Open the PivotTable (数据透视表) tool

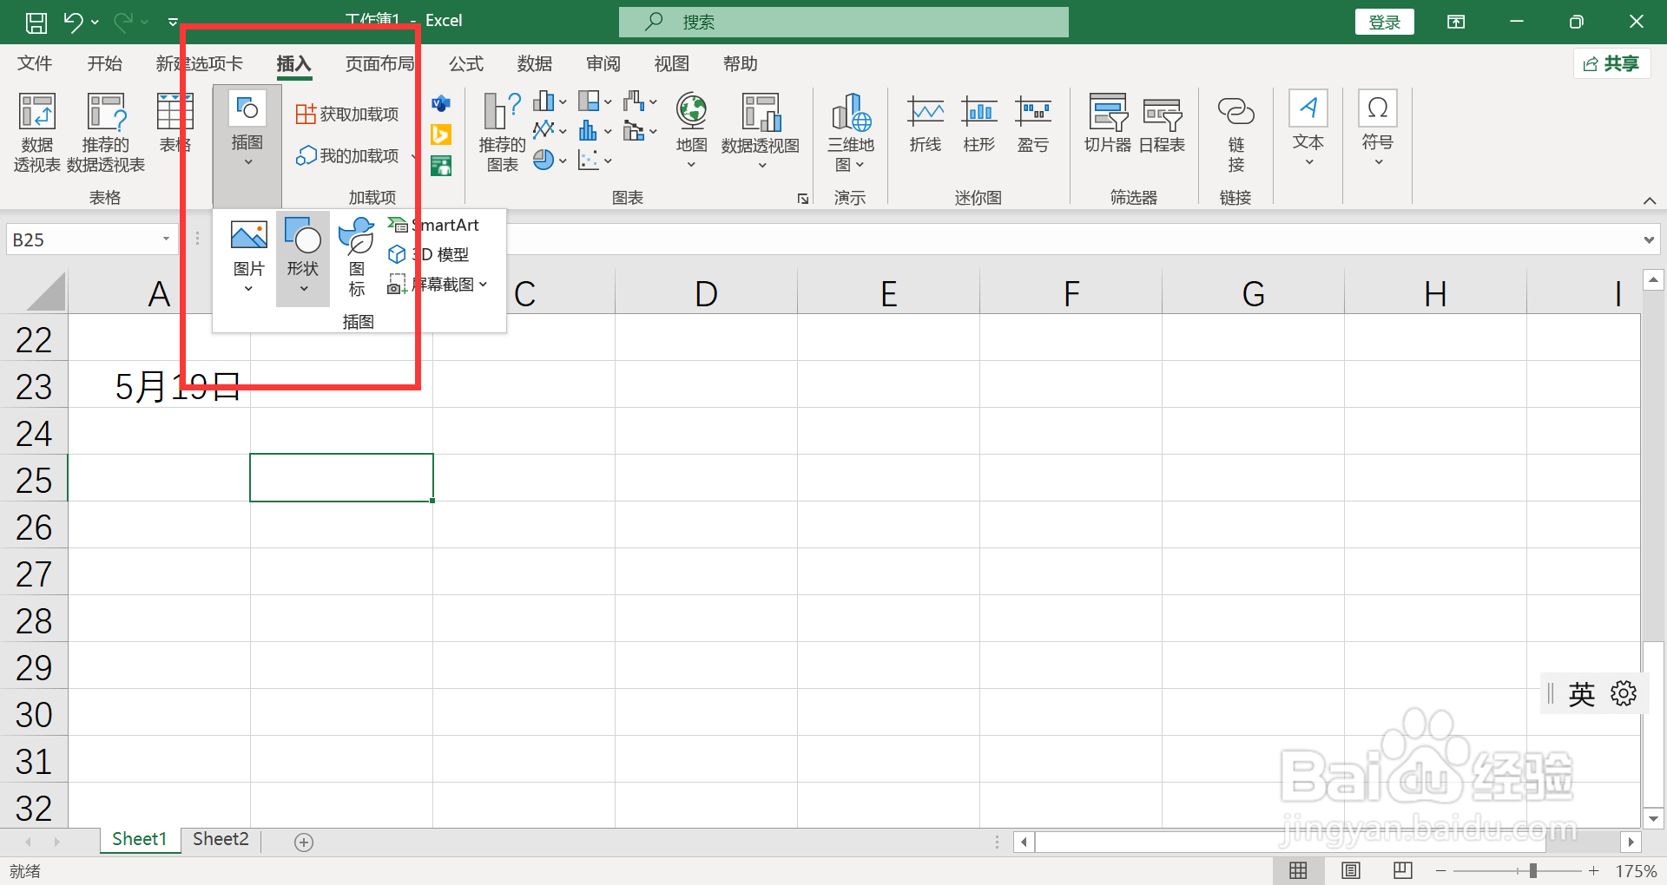pyautogui.click(x=37, y=133)
